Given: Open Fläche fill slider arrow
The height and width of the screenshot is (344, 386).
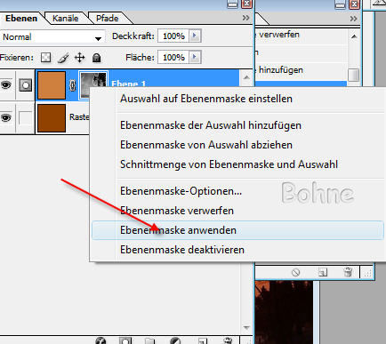Looking at the screenshot, I should click(195, 57).
